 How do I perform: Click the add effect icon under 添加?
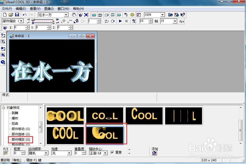(x=154, y=153)
